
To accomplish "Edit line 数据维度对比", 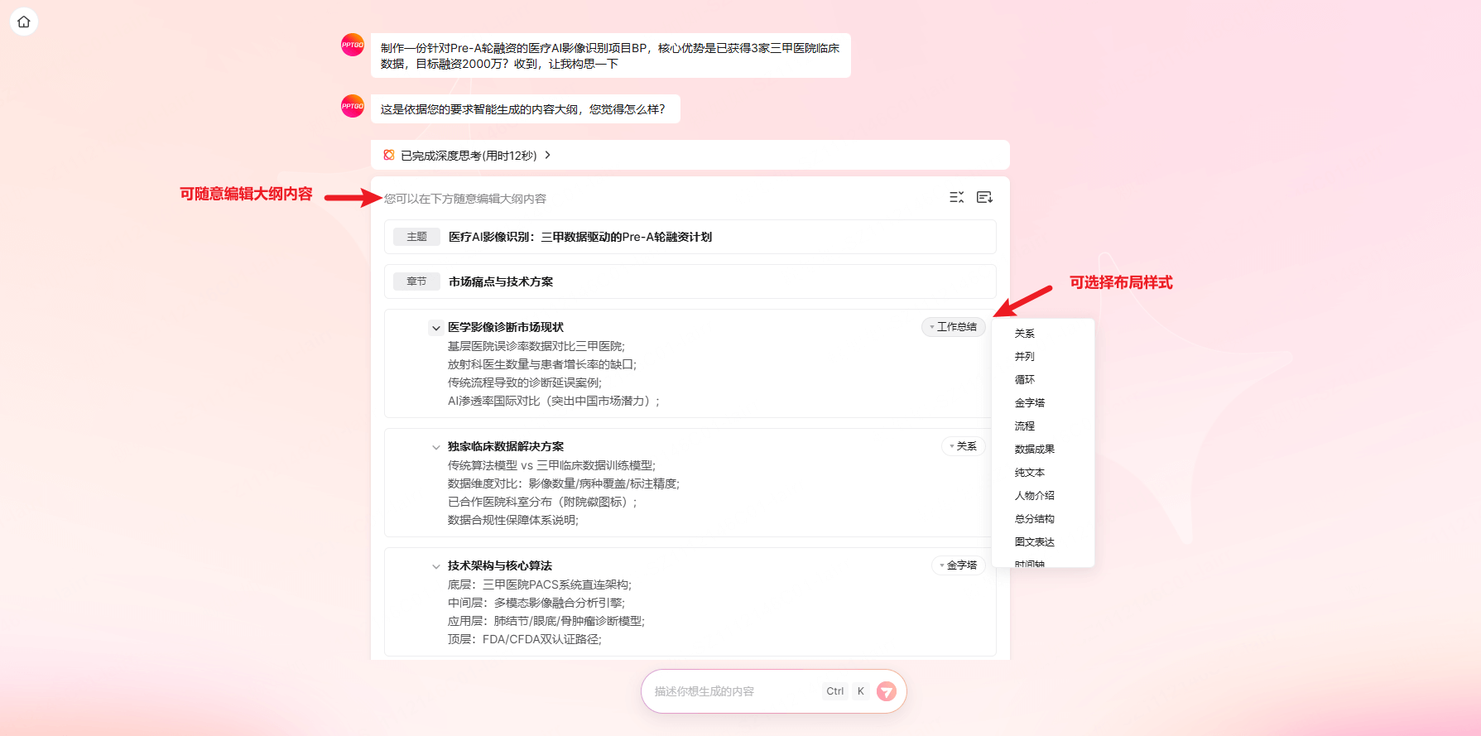I will [564, 483].
